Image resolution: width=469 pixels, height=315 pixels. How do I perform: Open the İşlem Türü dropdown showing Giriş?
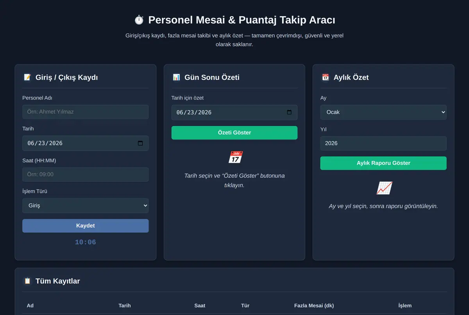pos(86,206)
